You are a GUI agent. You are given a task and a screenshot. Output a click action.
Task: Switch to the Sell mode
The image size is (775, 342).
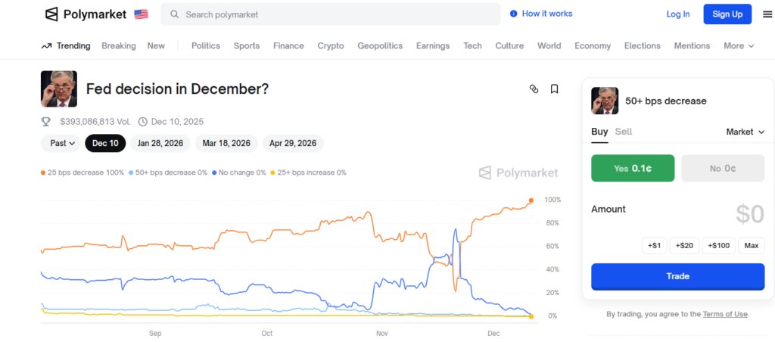click(623, 132)
